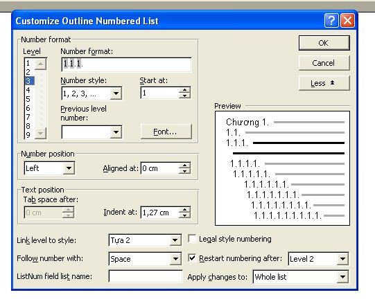Viewport: 375px width, 306px height.
Task: Decrease the Indent at spinner value
Action: (184, 215)
